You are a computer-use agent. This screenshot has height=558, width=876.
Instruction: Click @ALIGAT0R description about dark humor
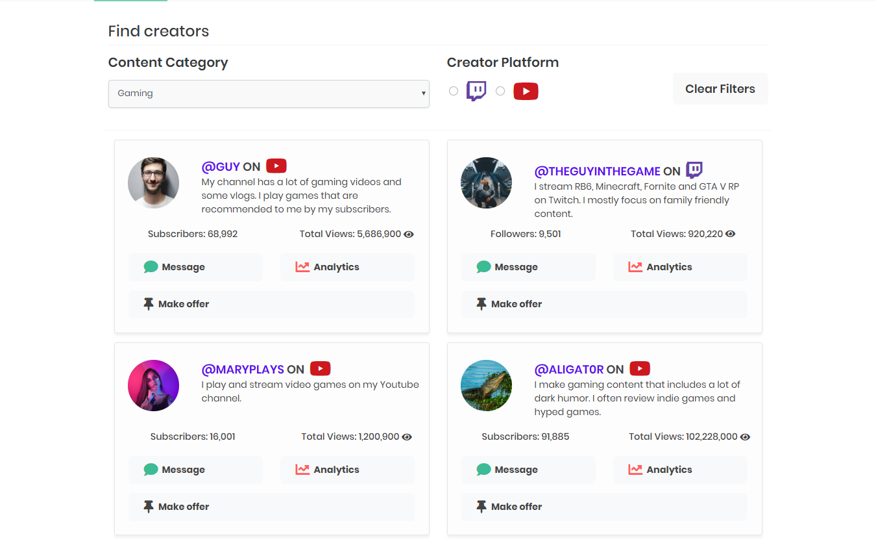(637, 398)
